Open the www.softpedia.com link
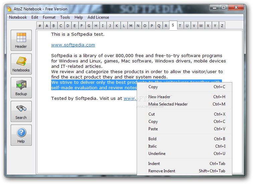 click(x=73, y=45)
